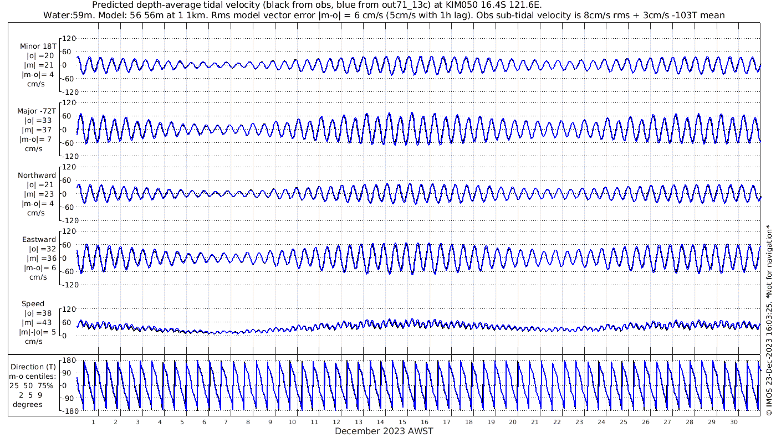Screen dimensions: 776x443
Task: Click the 'm-o centiles:' label
Action: click(x=33, y=377)
